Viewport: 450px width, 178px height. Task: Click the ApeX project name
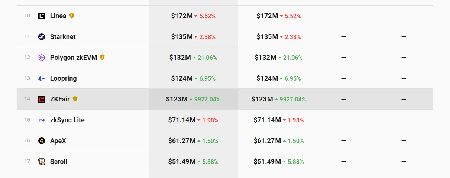pyautogui.click(x=58, y=141)
